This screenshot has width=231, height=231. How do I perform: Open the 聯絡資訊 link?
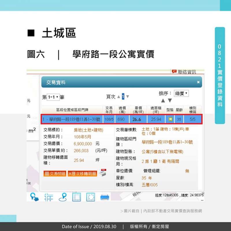[187, 72]
